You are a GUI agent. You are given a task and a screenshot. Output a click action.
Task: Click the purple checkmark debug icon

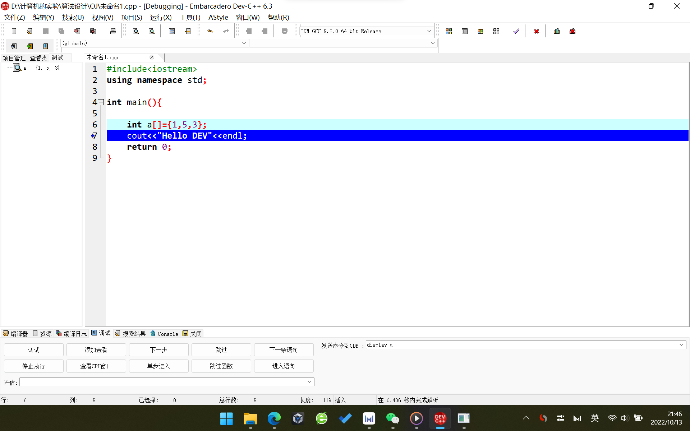point(516,31)
